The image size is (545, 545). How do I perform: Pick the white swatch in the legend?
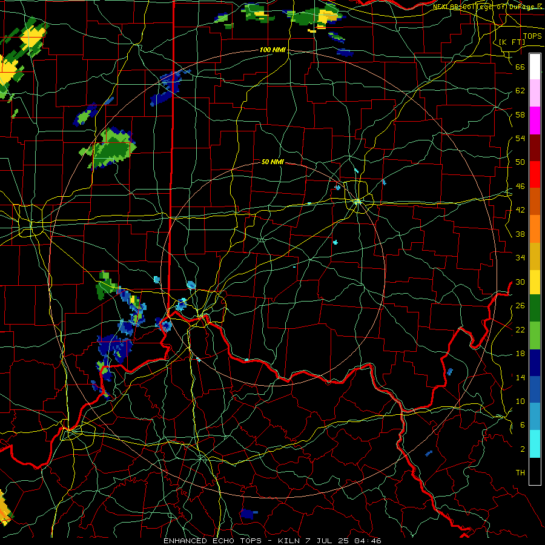pos(535,67)
